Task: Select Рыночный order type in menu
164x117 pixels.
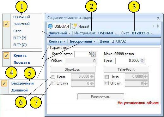Action: click(x=22, y=17)
